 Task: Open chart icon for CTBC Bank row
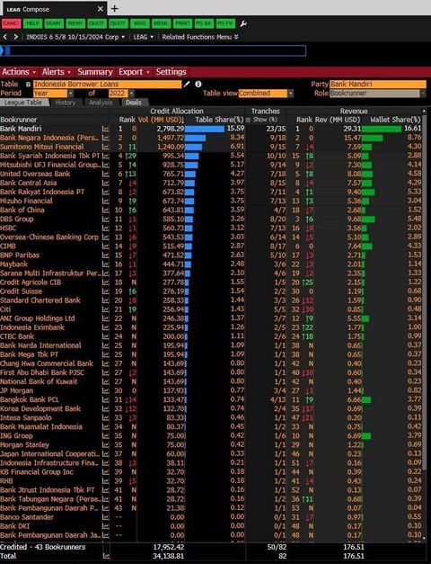click(x=106, y=336)
